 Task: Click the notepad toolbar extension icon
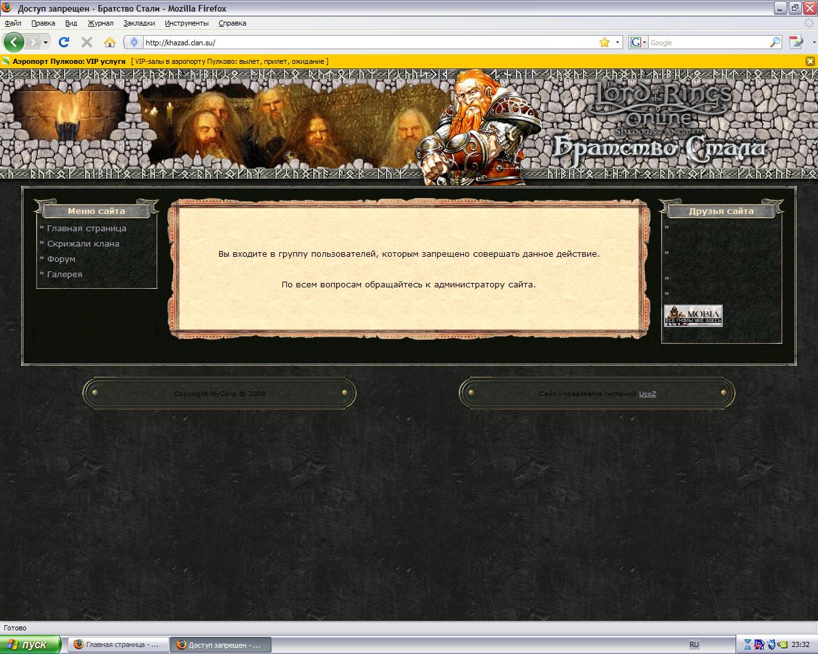[795, 42]
